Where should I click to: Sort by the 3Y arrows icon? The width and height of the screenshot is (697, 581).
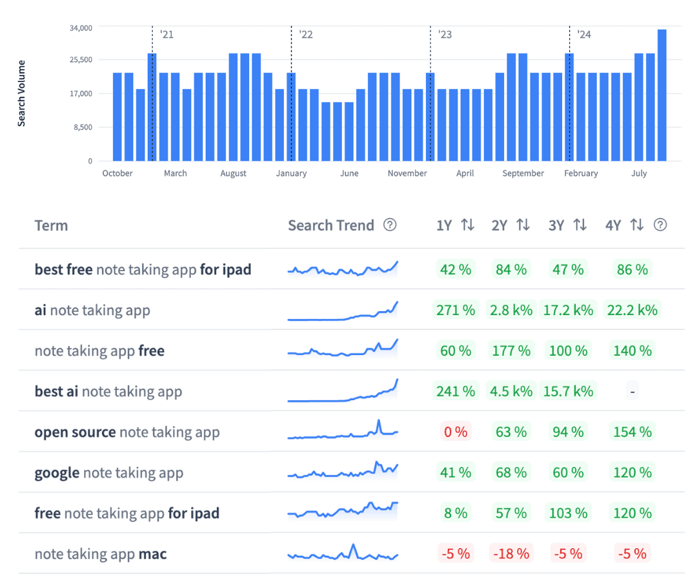(x=580, y=225)
